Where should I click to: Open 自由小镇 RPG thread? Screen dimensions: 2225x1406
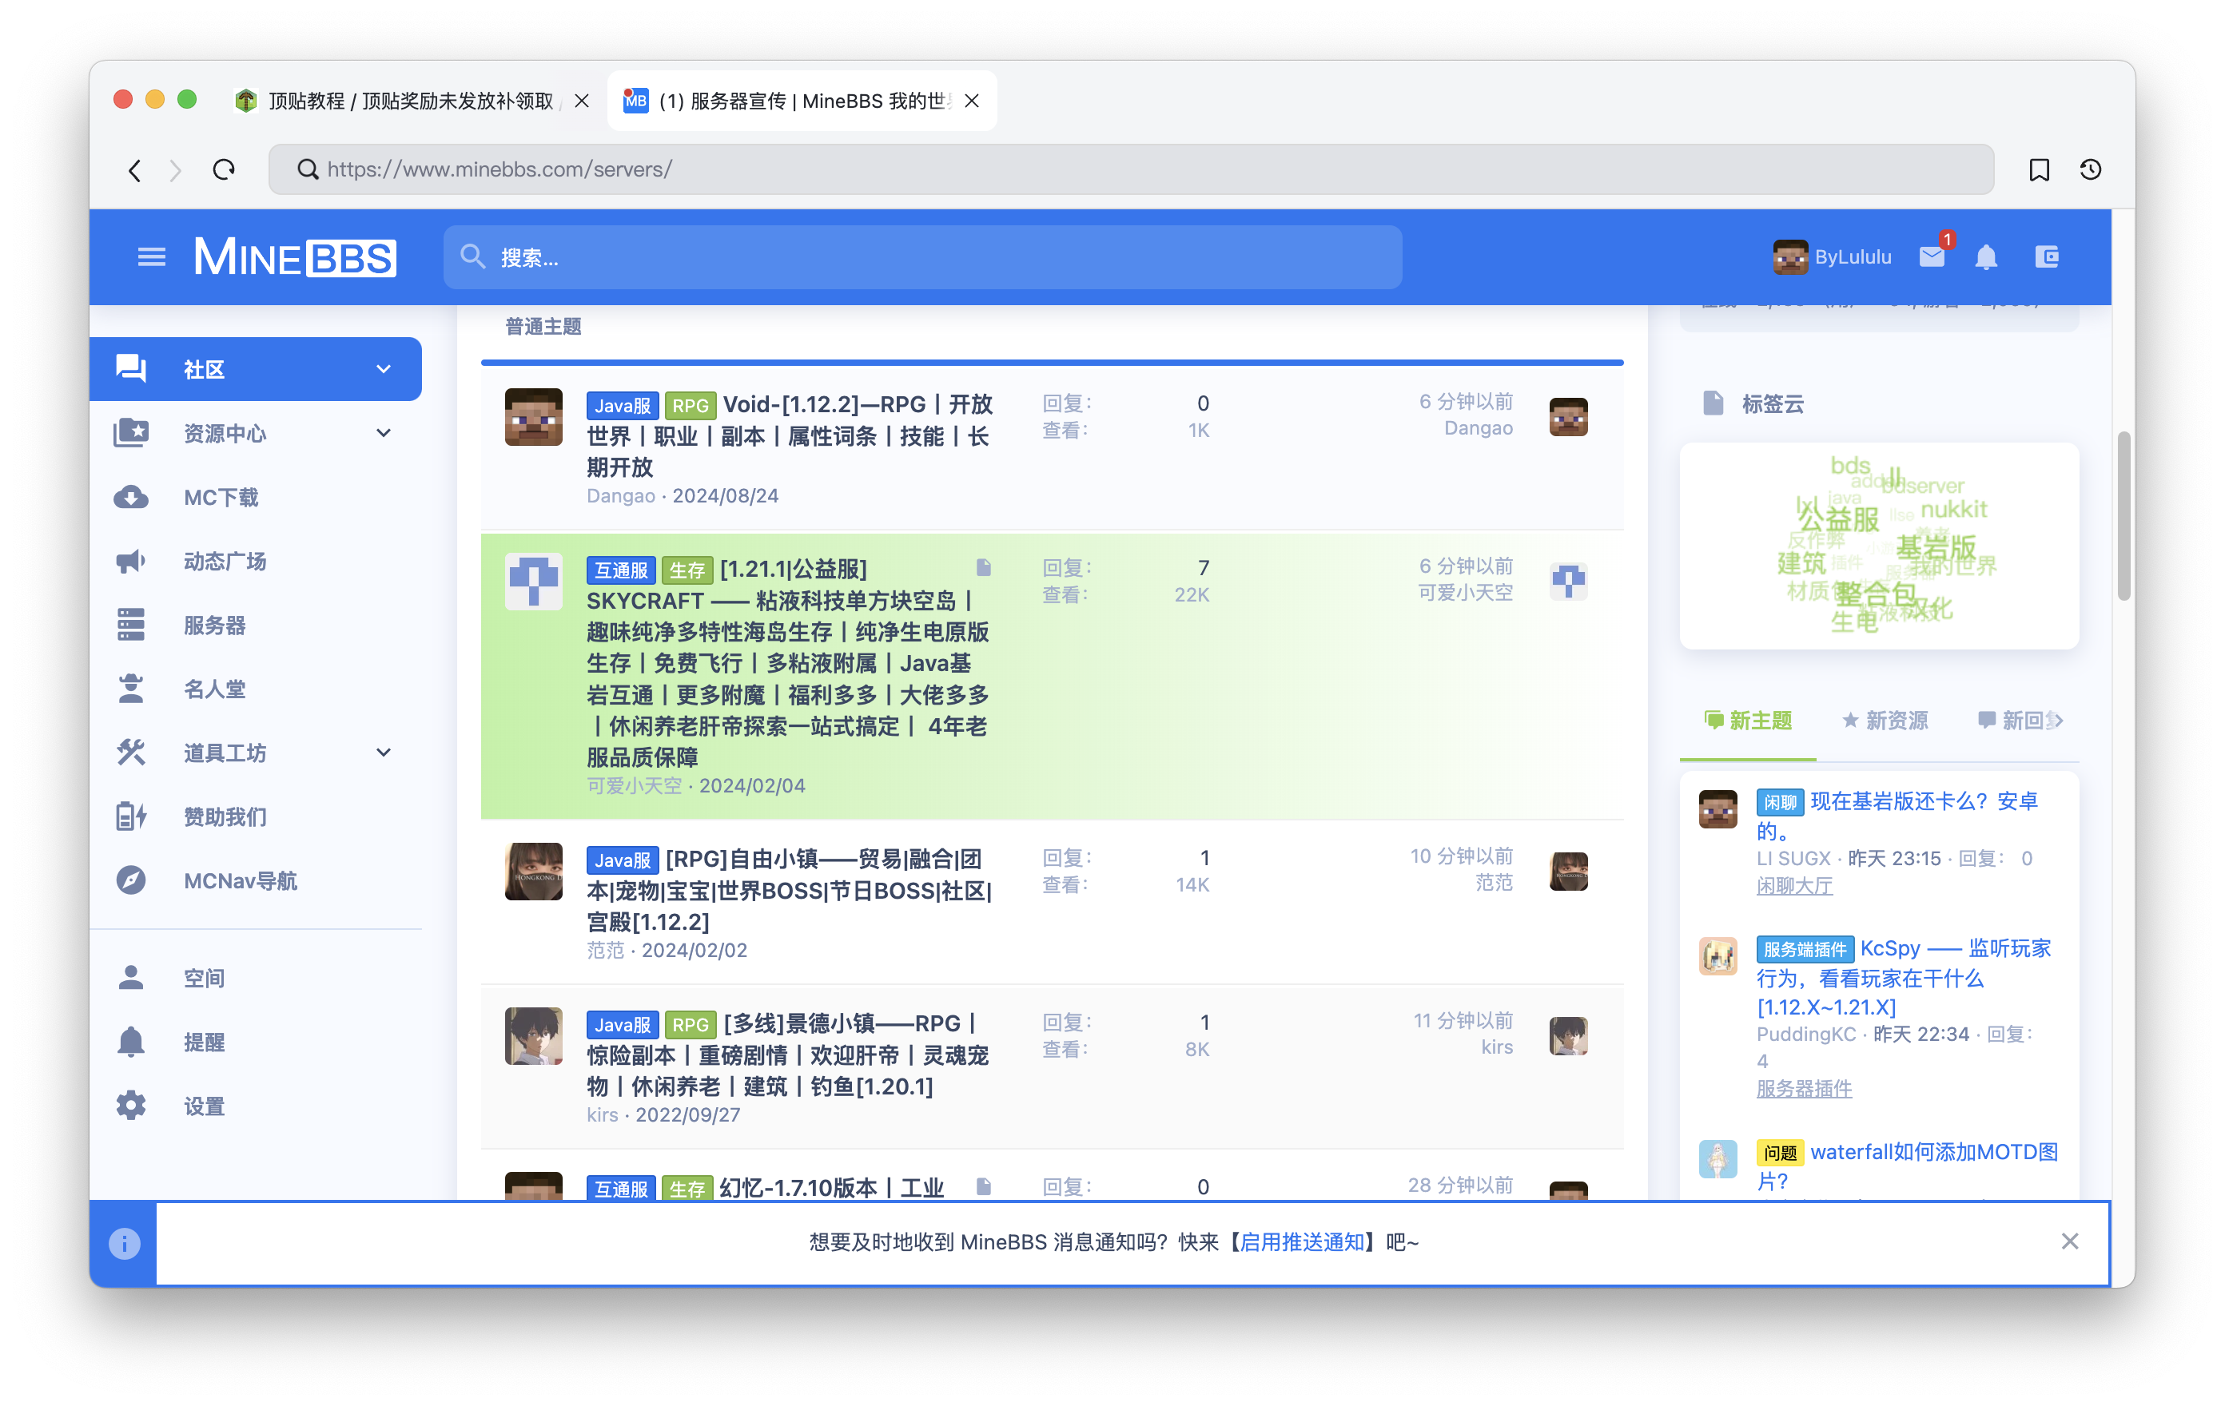pos(790,891)
